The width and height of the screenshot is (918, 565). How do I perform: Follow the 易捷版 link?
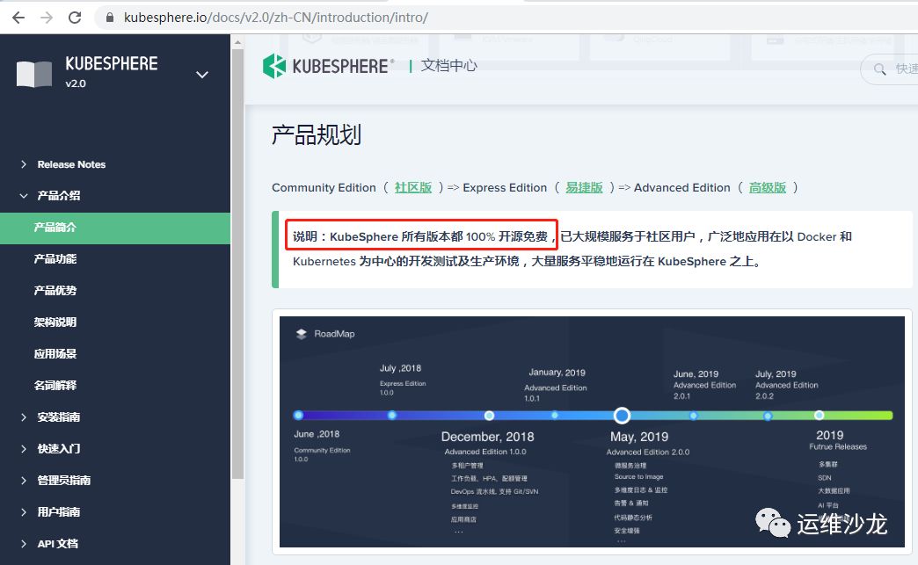coord(584,188)
